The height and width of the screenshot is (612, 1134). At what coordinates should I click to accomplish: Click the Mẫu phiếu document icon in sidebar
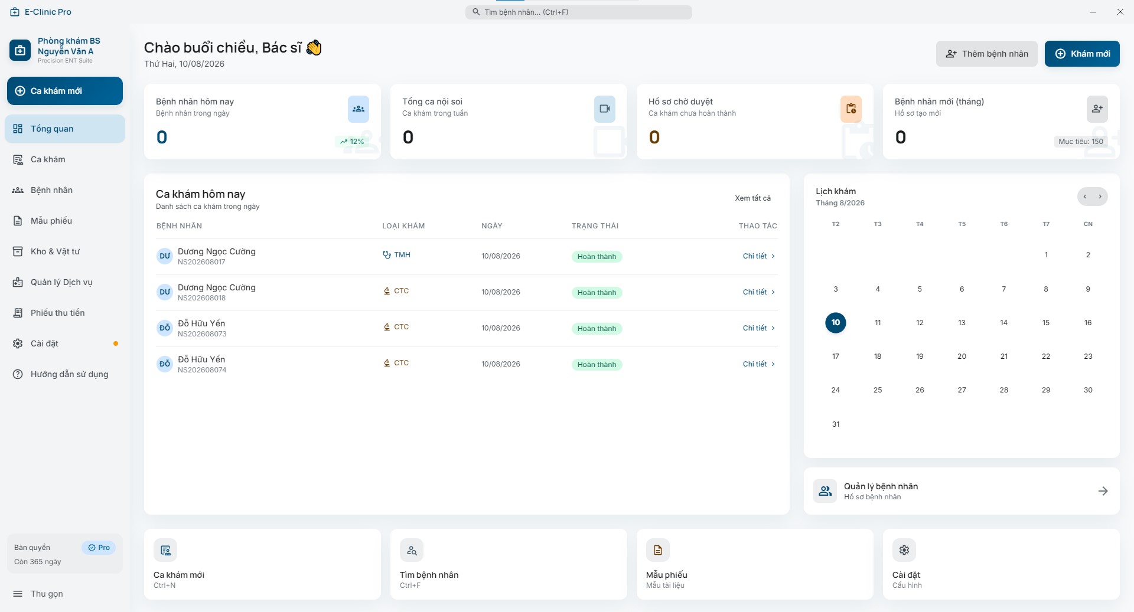pyautogui.click(x=18, y=221)
